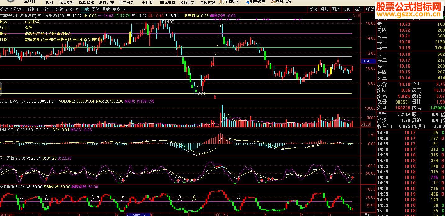Screen dimensions: 445x216
Task: Open the 复权处理 toolbar option
Action: (x=106, y=2)
